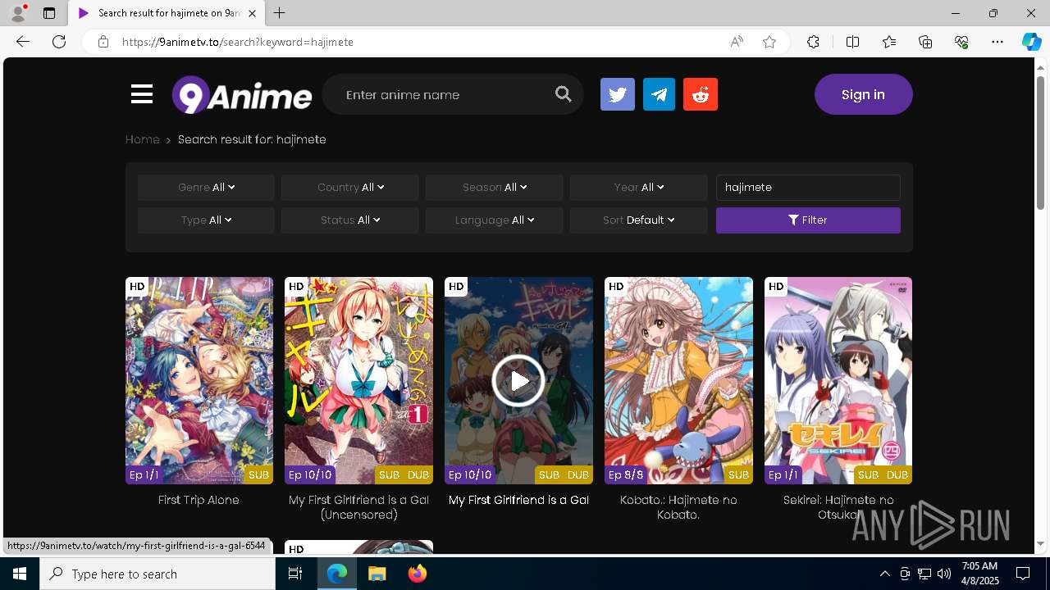Open the Twitter share icon
This screenshot has height=590, width=1050.
pos(618,94)
